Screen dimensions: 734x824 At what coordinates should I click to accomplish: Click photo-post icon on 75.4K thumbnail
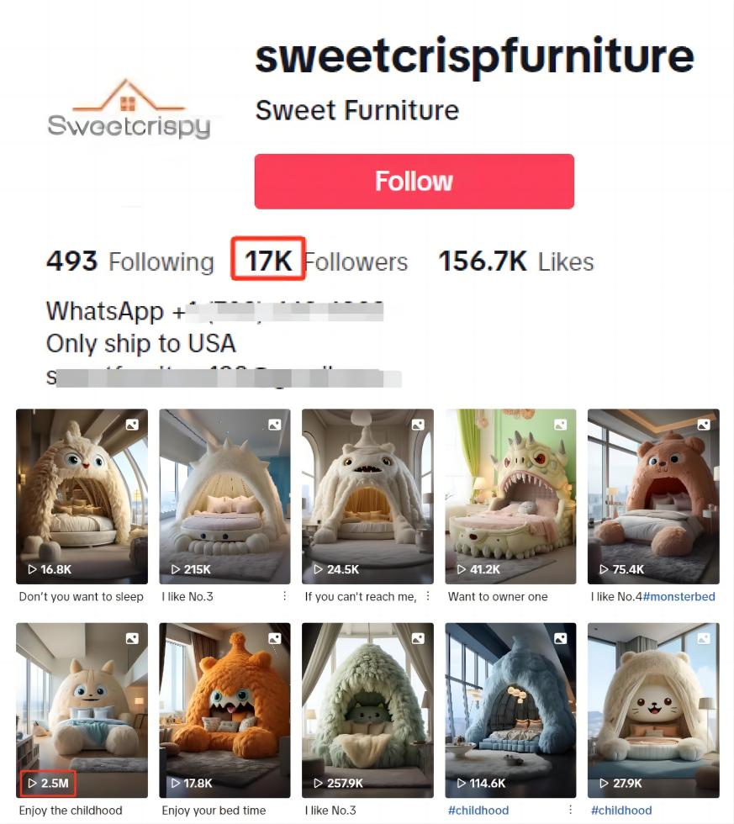click(704, 425)
